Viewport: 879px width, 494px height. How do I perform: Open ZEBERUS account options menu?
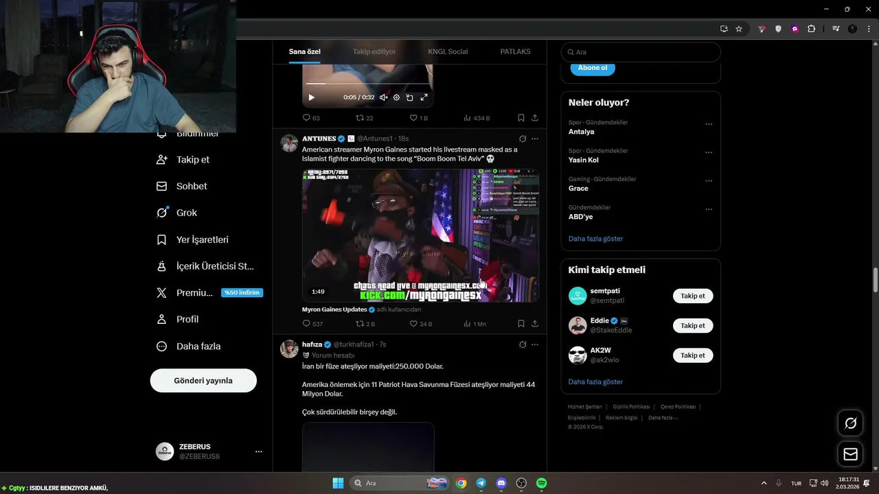tap(259, 451)
